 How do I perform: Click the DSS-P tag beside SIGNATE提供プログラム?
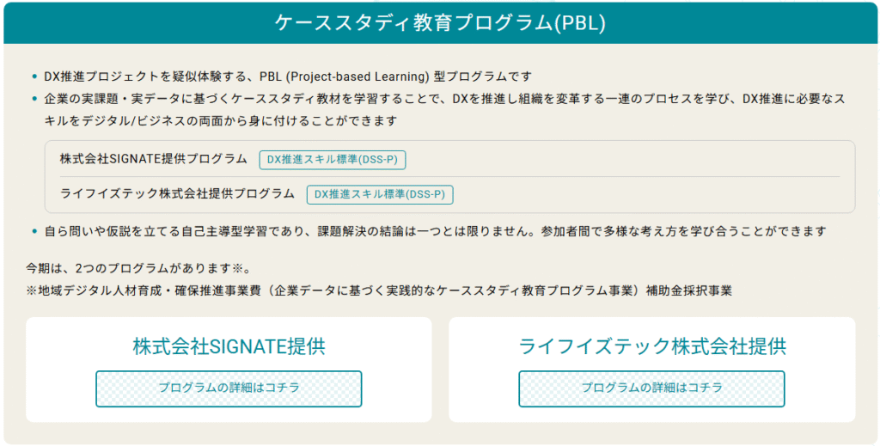click(x=333, y=159)
